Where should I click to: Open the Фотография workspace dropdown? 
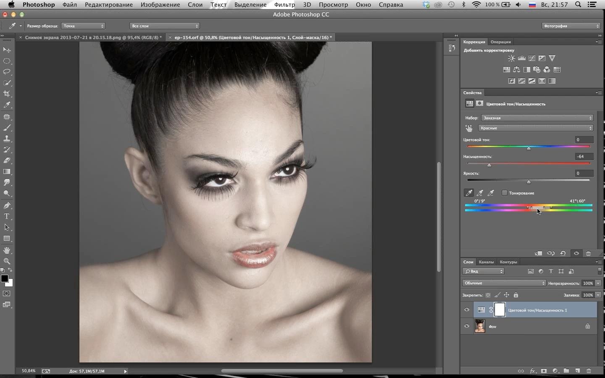(571, 26)
